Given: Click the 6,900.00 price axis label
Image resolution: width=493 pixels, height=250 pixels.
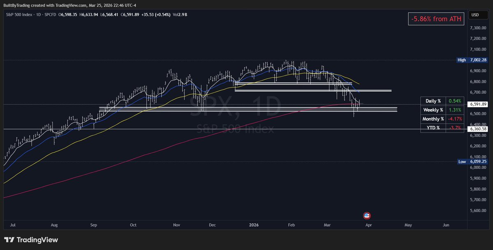Looking at the screenshot, I should [x=478, y=71].
